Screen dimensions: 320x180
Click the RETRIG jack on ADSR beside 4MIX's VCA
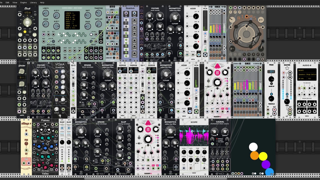pos(193,54)
